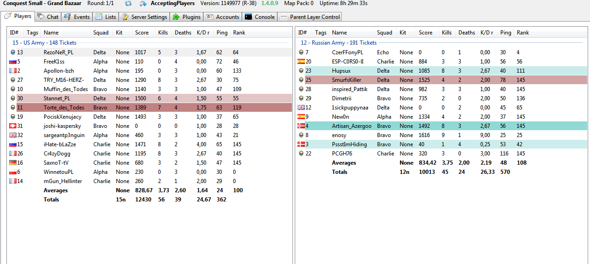
Task: Click Stannet_PL's score value 1500
Action: point(140,98)
